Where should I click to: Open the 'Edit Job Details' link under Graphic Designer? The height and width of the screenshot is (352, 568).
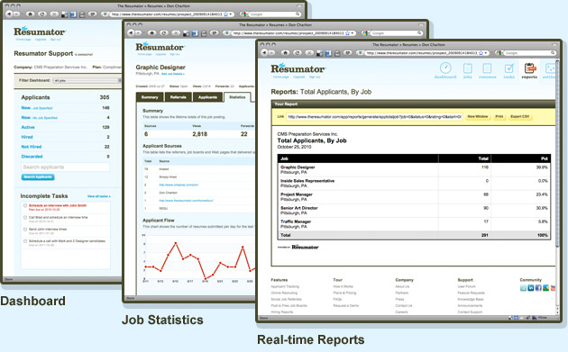click(x=173, y=74)
